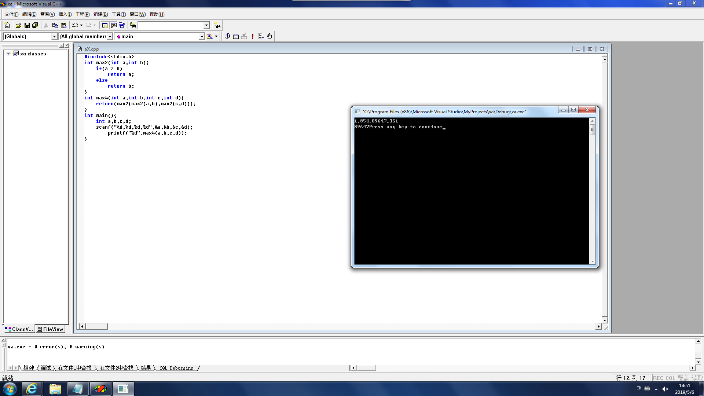This screenshot has width=704, height=396.
Task: Click the Go debug icon
Action: point(261,36)
